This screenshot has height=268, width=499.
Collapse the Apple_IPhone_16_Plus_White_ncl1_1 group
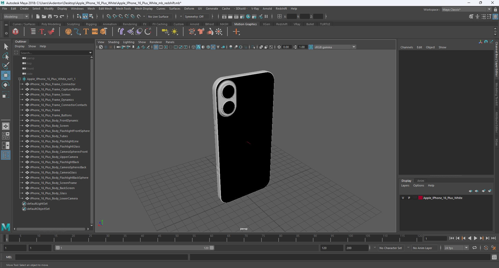click(x=19, y=79)
